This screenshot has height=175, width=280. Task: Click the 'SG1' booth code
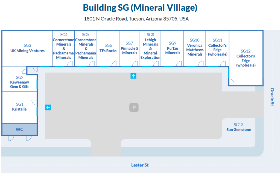20,104
